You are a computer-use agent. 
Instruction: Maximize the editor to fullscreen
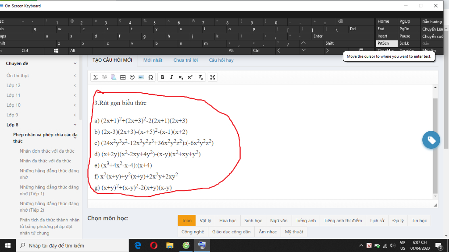pos(213,77)
